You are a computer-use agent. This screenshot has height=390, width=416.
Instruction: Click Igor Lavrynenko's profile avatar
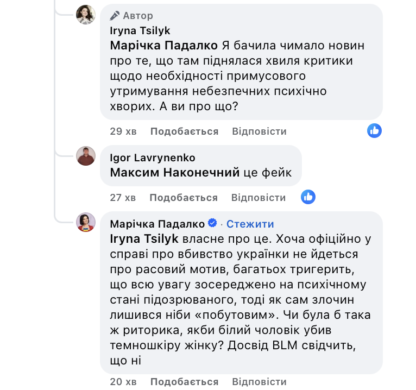click(x=86, y=156)
